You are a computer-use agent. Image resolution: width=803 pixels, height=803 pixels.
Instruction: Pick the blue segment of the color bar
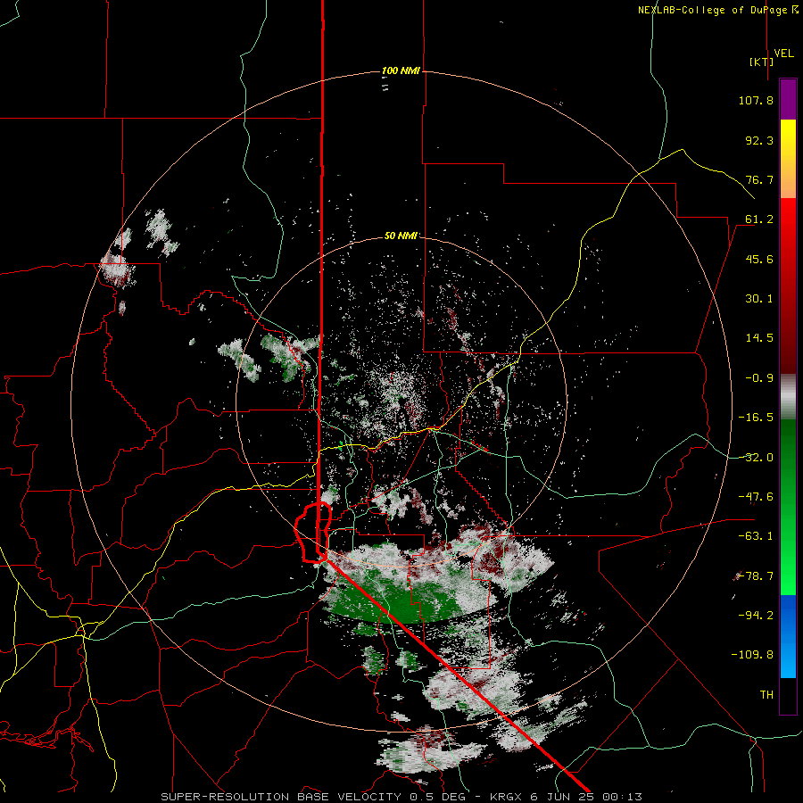pos(788,636)
